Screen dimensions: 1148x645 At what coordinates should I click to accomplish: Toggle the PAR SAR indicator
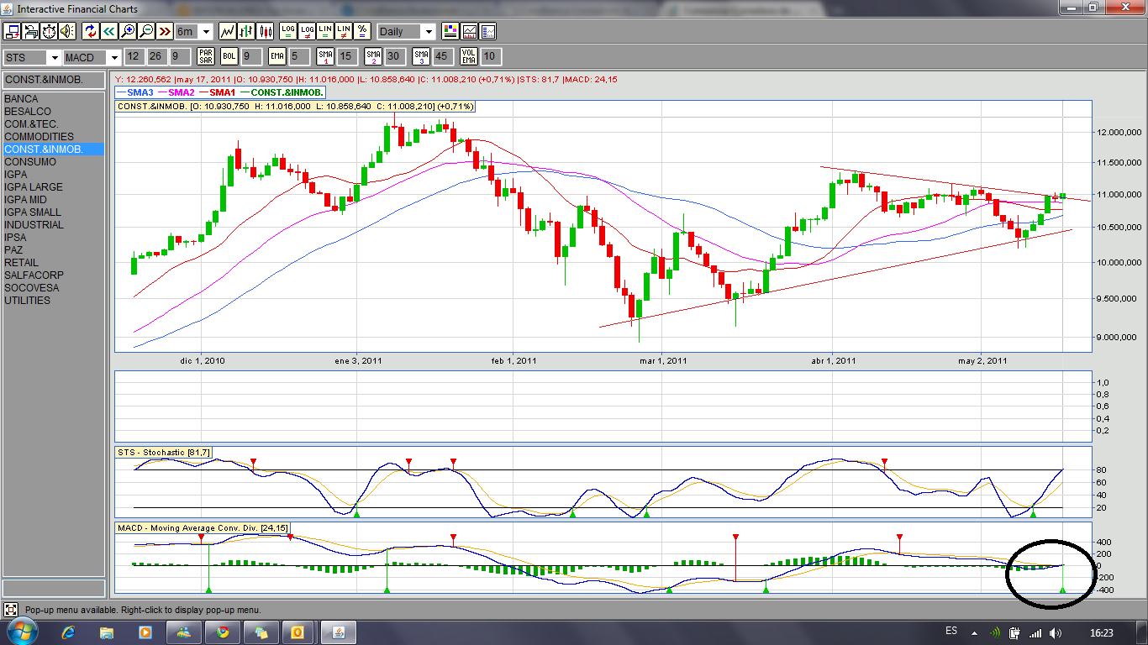pyautogui.click(x=205, y=56)
